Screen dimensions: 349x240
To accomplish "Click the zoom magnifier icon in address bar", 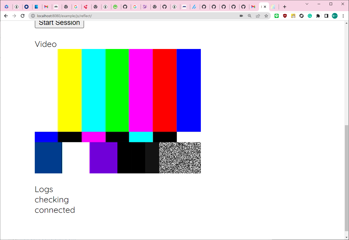I will (x=249, y=16).
